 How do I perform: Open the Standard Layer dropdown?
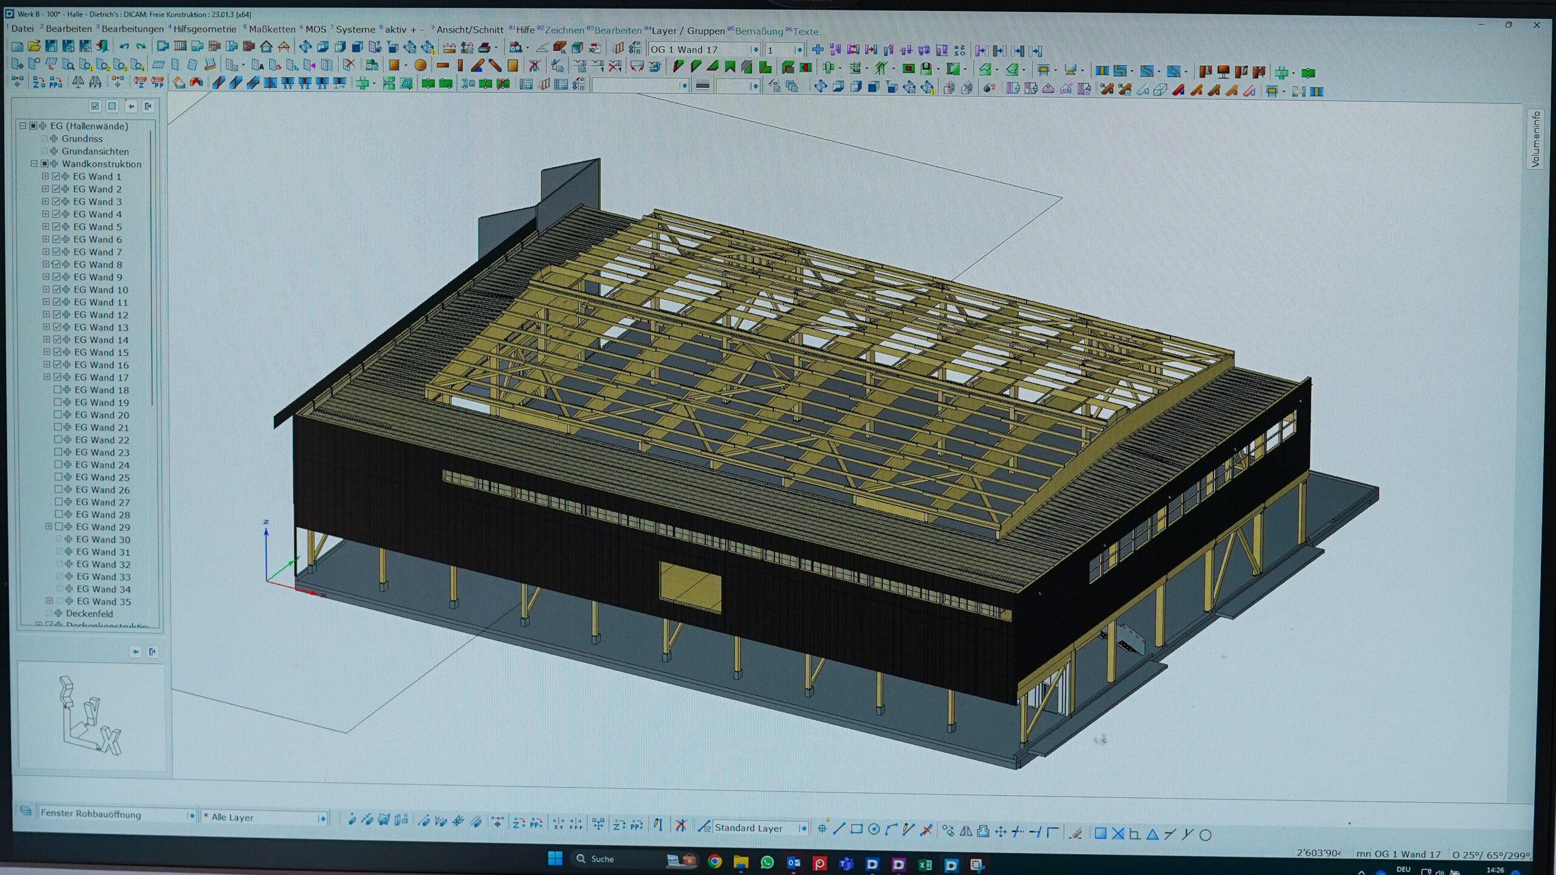[x=803, y=828]
